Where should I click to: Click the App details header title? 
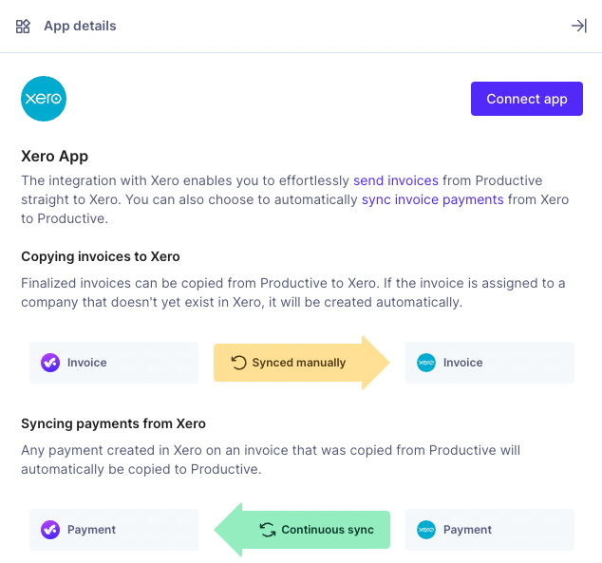(80, 26)
